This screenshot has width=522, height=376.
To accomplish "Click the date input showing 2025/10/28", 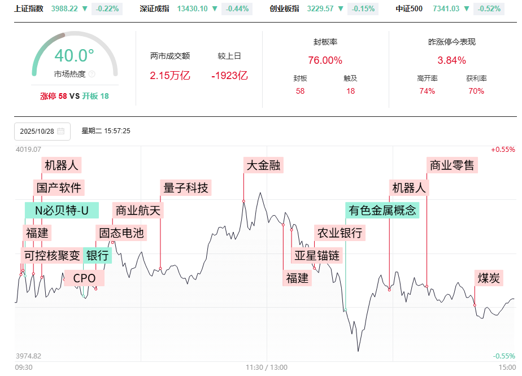I will (x=38, y=131).
